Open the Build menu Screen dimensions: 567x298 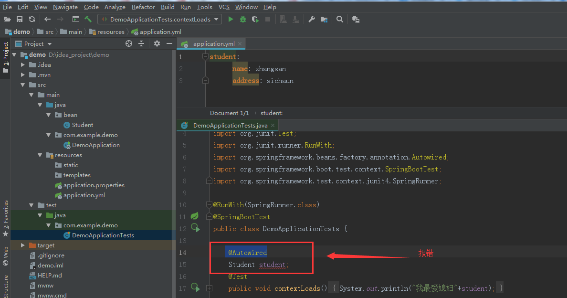coord(168,7)
